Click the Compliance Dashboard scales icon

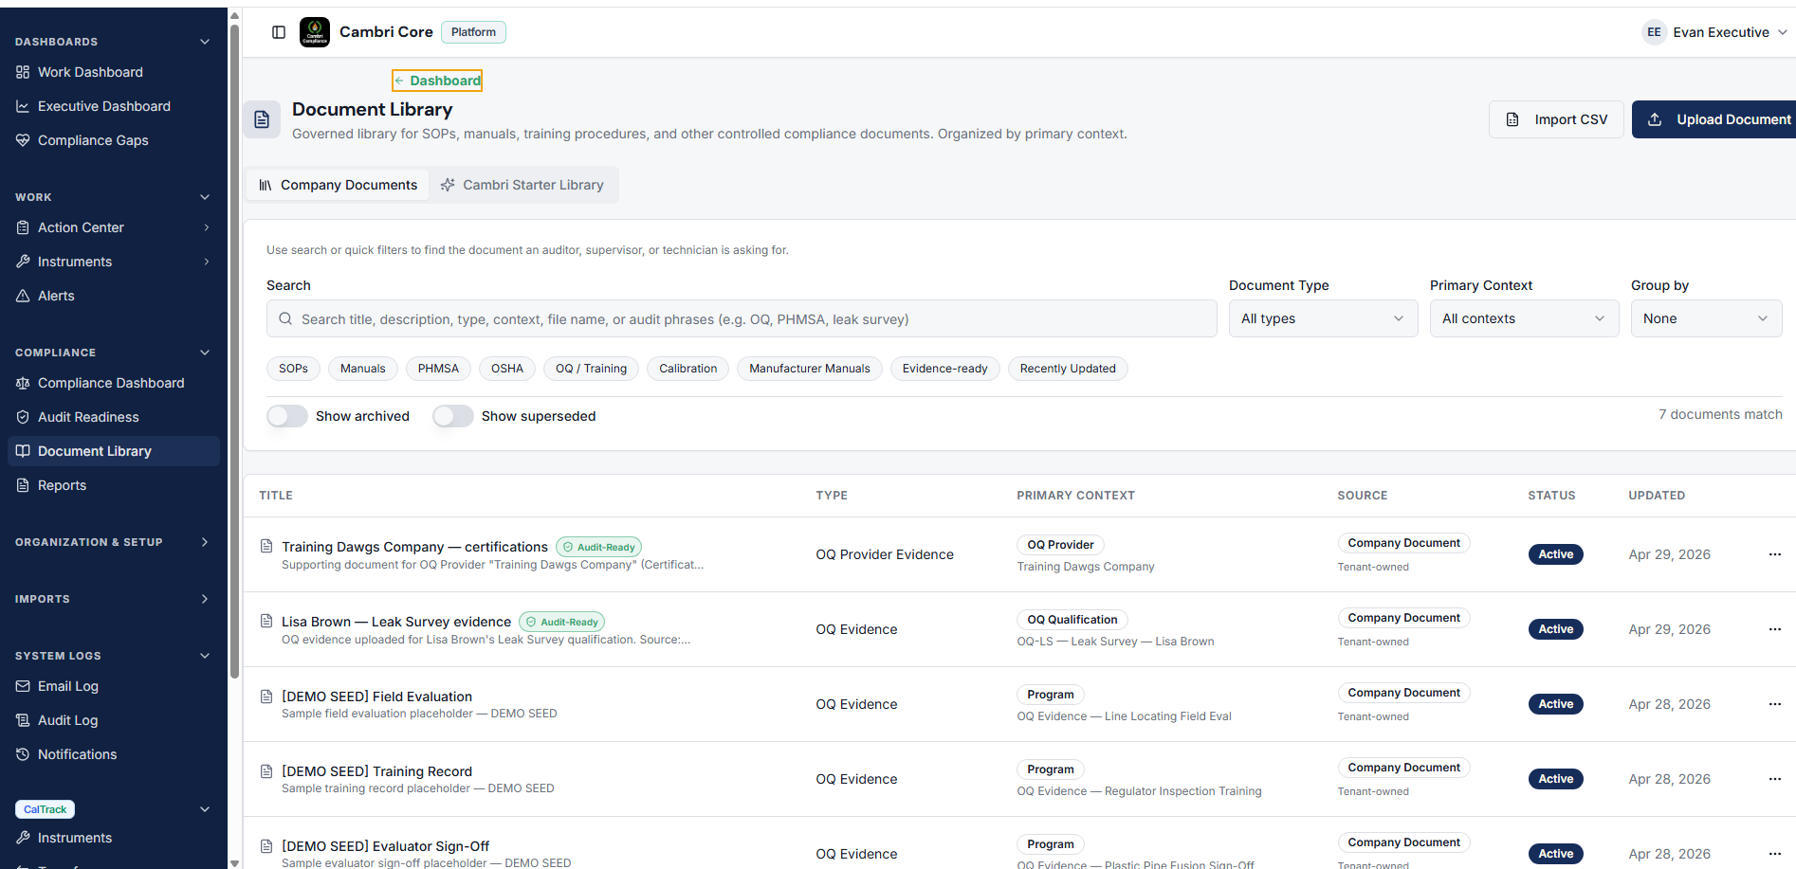pos(23,383)
